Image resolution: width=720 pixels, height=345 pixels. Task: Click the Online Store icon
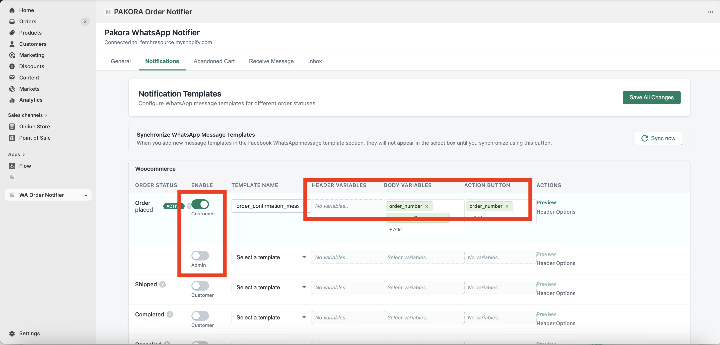[x=12, y=127]
